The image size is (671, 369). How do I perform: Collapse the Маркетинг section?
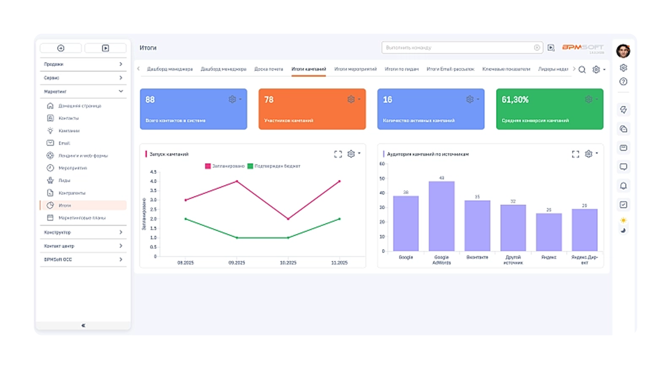83,91
